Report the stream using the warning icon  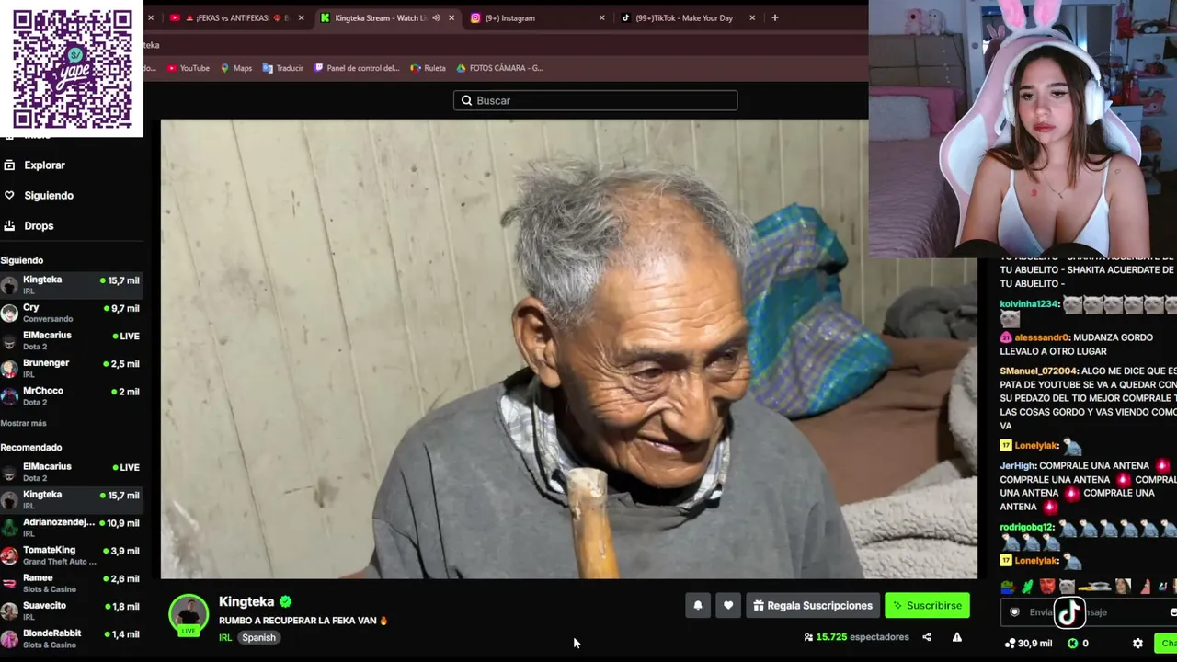[x=957, y=637]
